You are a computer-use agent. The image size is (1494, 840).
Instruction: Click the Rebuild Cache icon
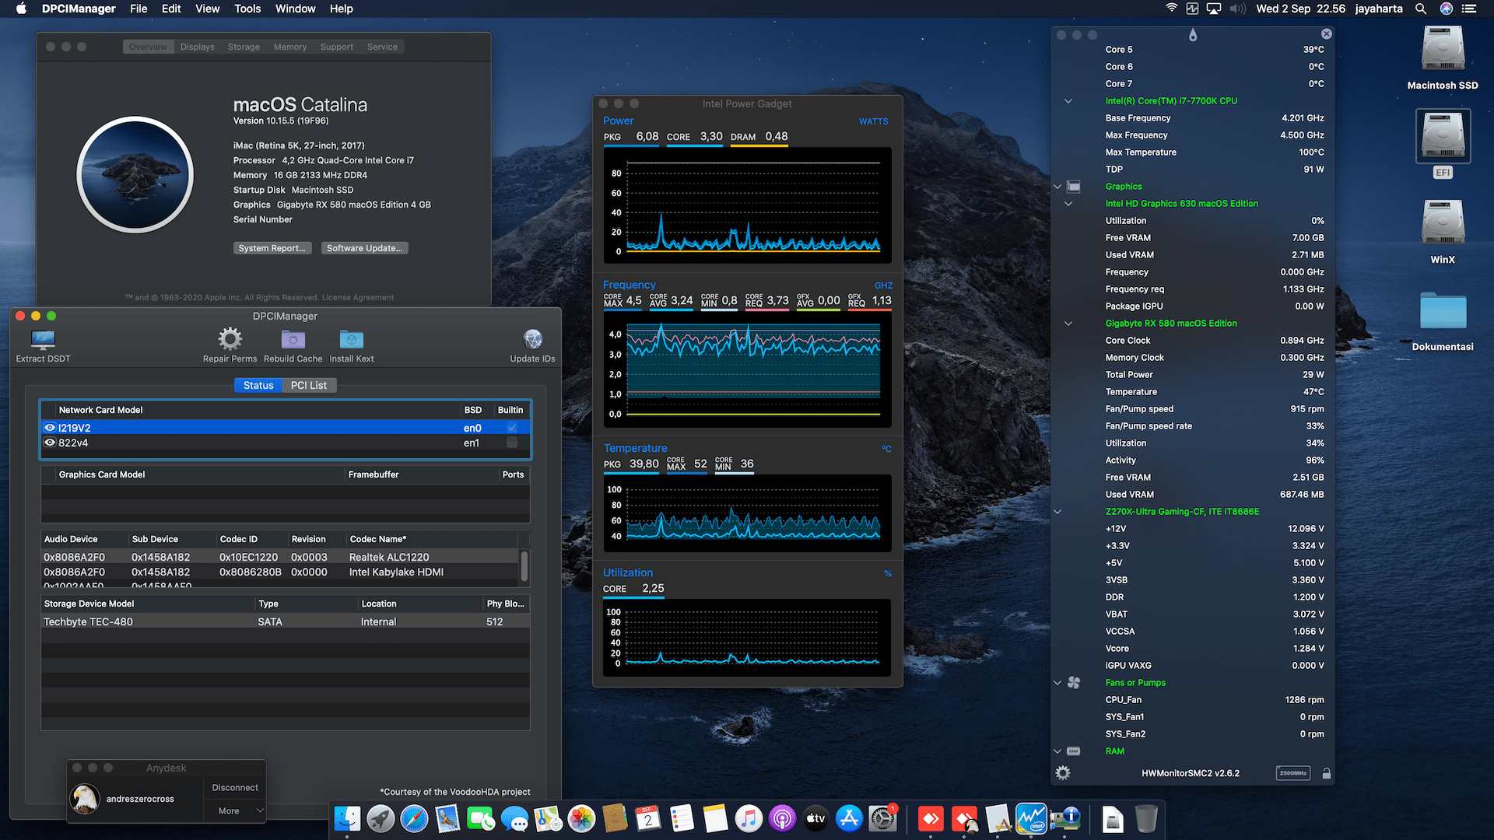pos(293,339)
